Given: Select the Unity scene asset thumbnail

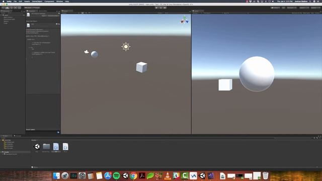Looking at the screenshot, I should coord(37,147).
